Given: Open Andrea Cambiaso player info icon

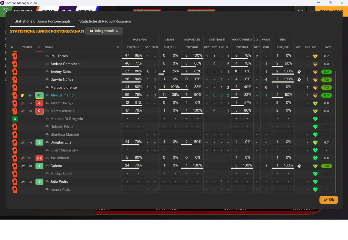Looking at the screenshot, I should [x=47, y=64].
